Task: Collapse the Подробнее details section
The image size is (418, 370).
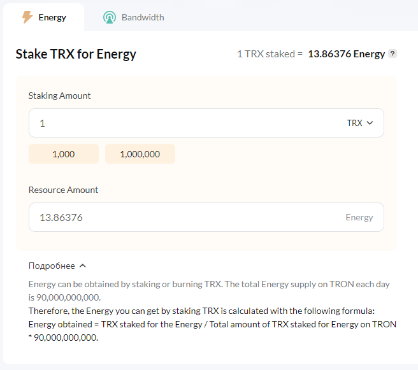Action: click(57, 266)
